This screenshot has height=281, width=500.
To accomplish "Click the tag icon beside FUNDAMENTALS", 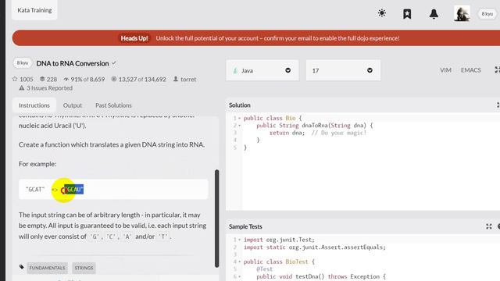I will 21,267.
